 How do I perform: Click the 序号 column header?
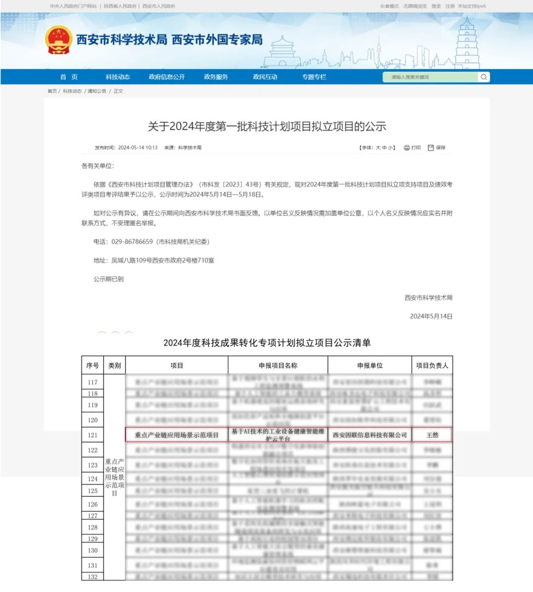pos(93,366)
